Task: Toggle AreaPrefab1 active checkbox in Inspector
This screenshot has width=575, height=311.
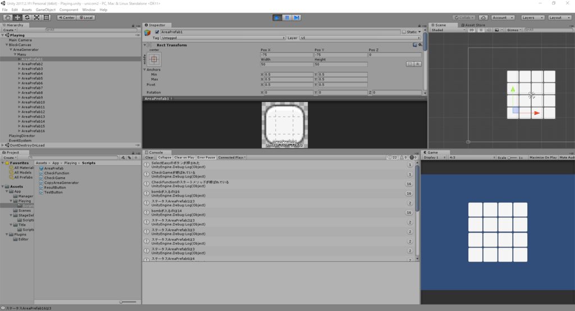Action: pos(157,32)
